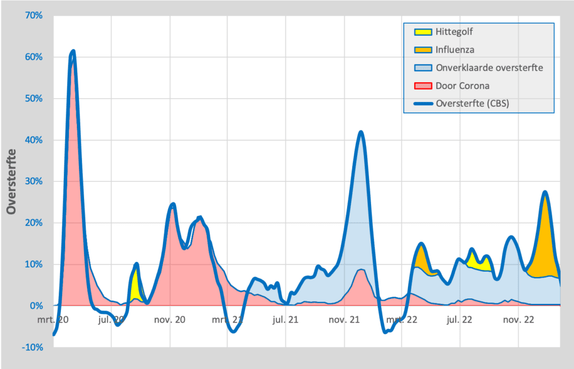The height and width of the screenshot is (369, 574).
Task: Click the orange Influenza legend swatch
Action: 423,50
